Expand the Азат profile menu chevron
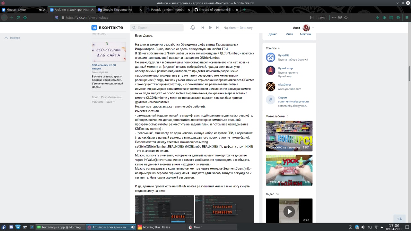The width and height of the screenshot is (411, 231). 313,28
